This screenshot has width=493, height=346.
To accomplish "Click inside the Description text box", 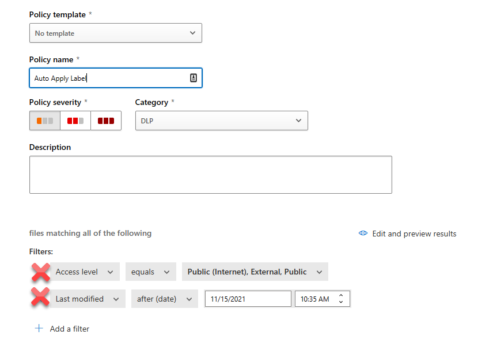I will 211,175.
